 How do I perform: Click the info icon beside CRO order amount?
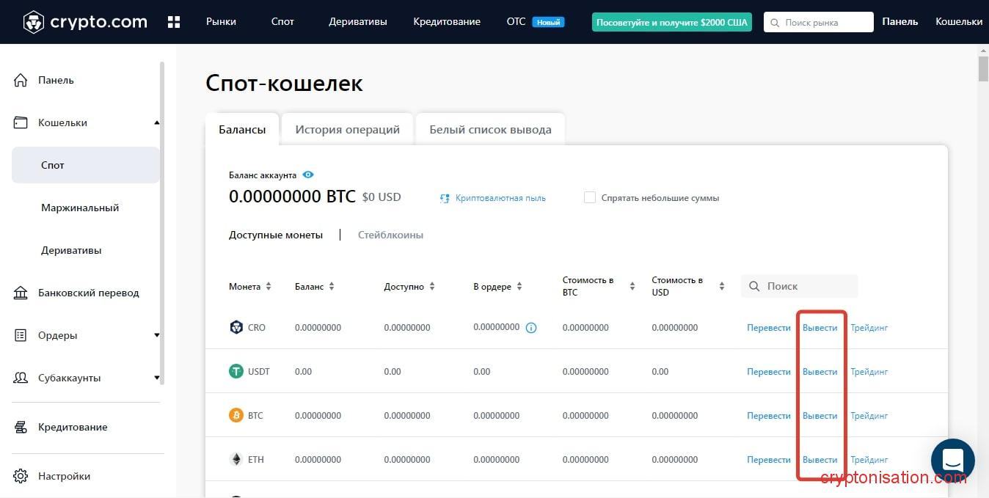pos(531,328)
